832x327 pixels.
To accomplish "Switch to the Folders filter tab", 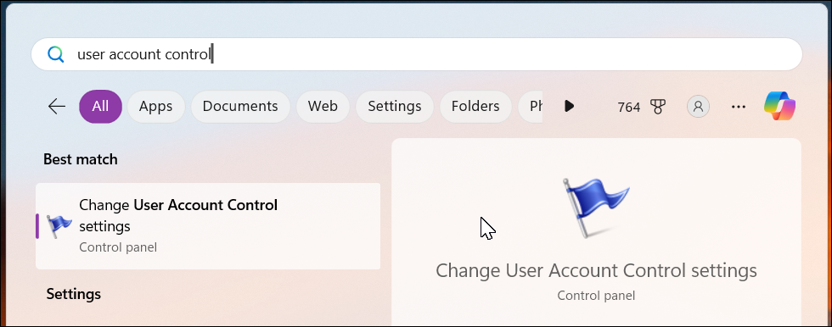I will (x=475, y=107).
